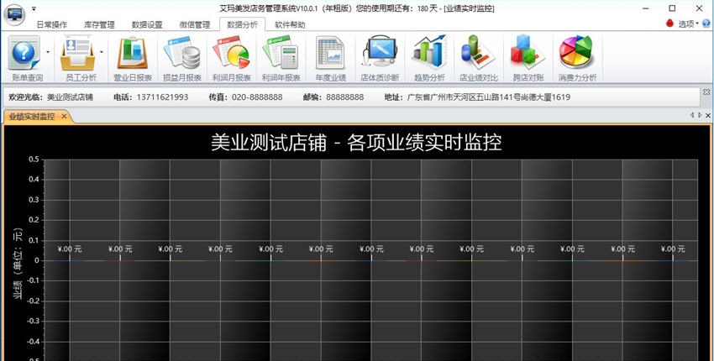Switch to the 软件帮助 ribbon tab

290,24
